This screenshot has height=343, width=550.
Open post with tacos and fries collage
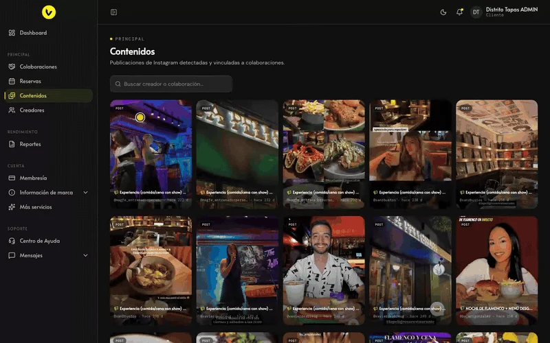click(324, 154)
